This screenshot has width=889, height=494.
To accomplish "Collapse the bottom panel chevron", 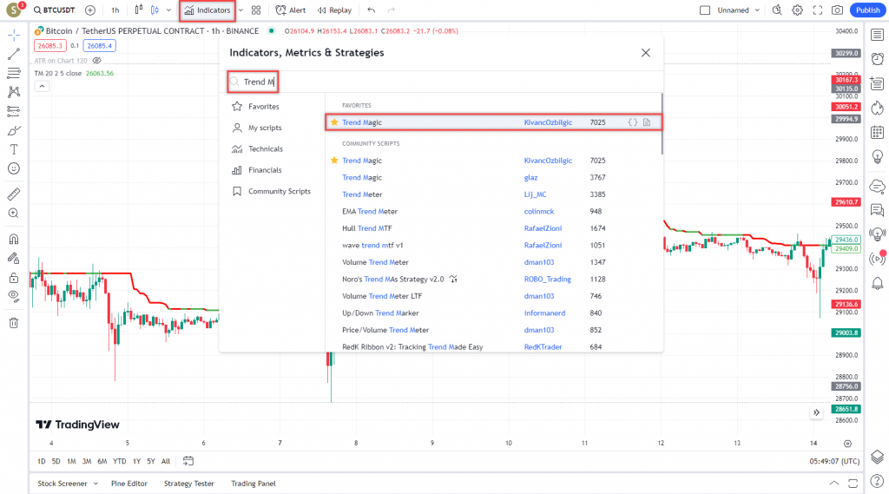I will point(834,484).
